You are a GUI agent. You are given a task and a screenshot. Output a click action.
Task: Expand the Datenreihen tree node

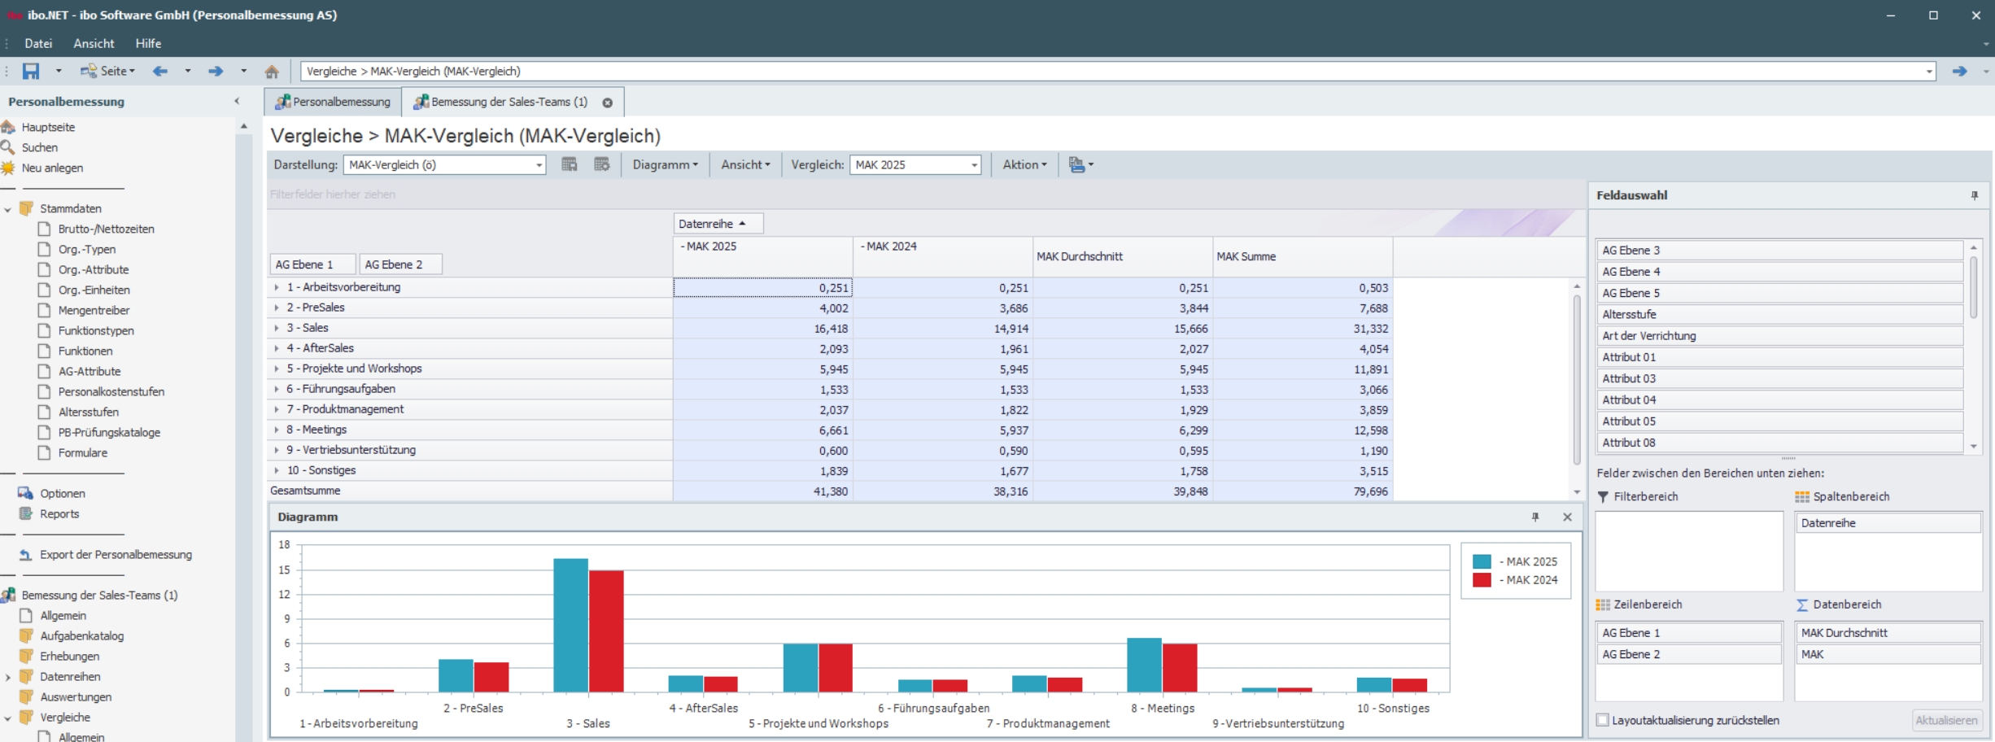[8, 677]
